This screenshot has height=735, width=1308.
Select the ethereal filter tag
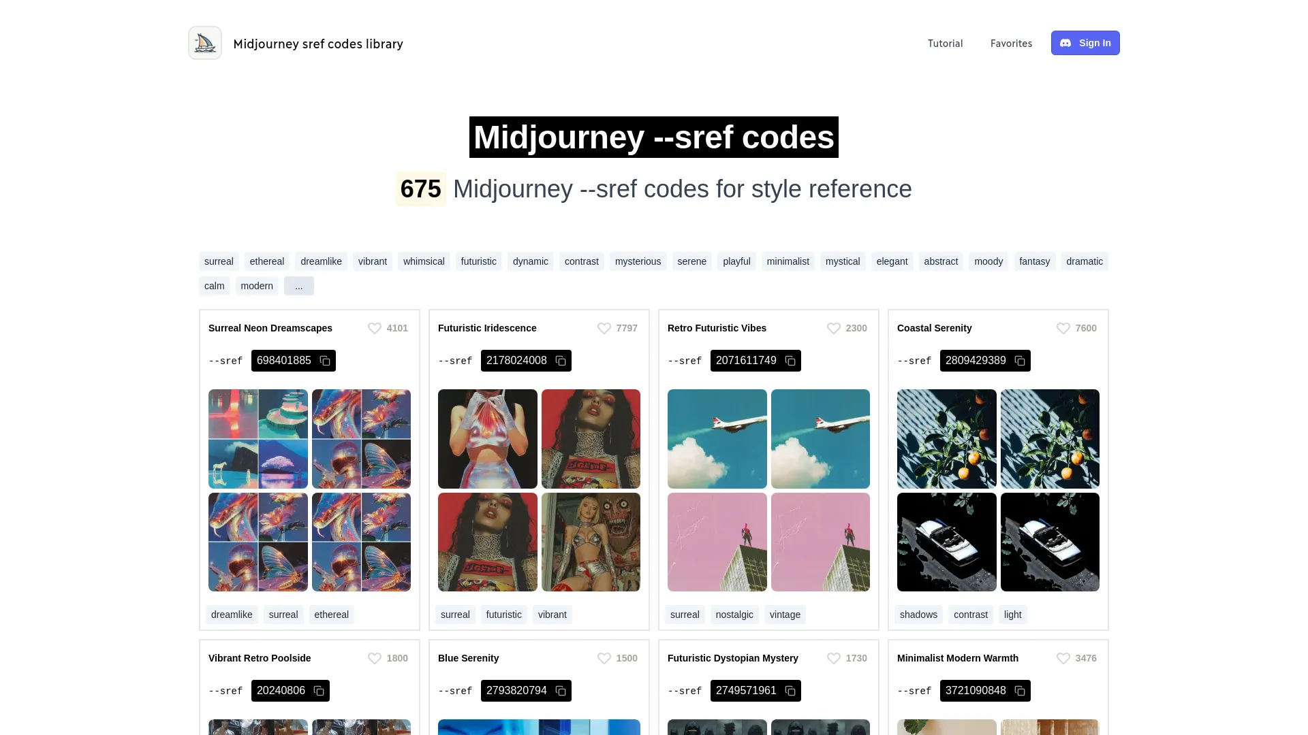coord(267,261)
